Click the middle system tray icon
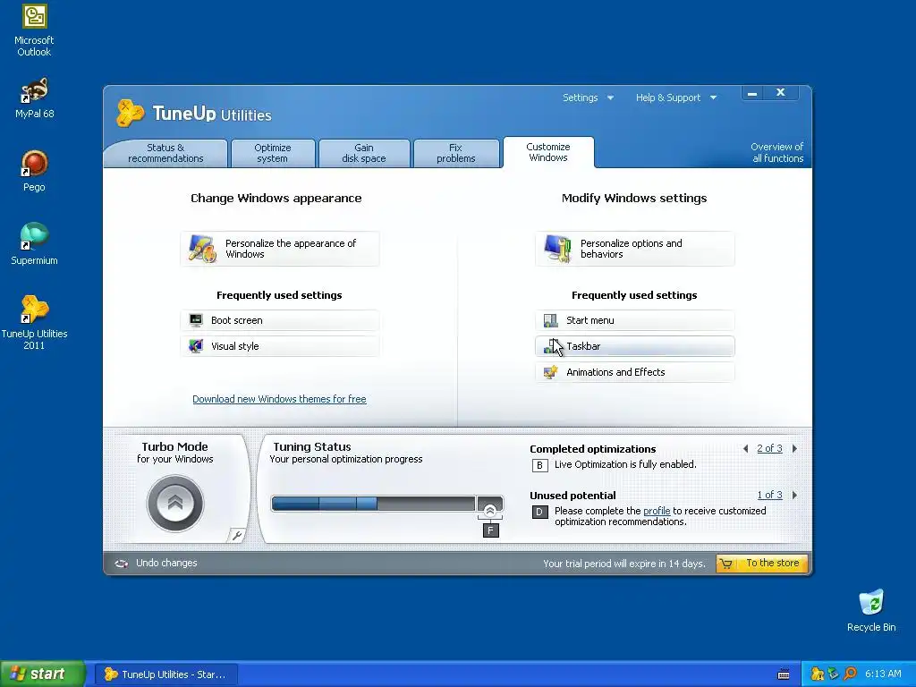The height and width of the screenshot is (687, 916). click(834, 674)
